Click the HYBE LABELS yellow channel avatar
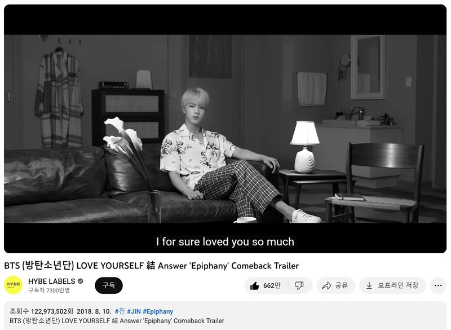This screenshot has height=330, width=451. coord(13,285)
